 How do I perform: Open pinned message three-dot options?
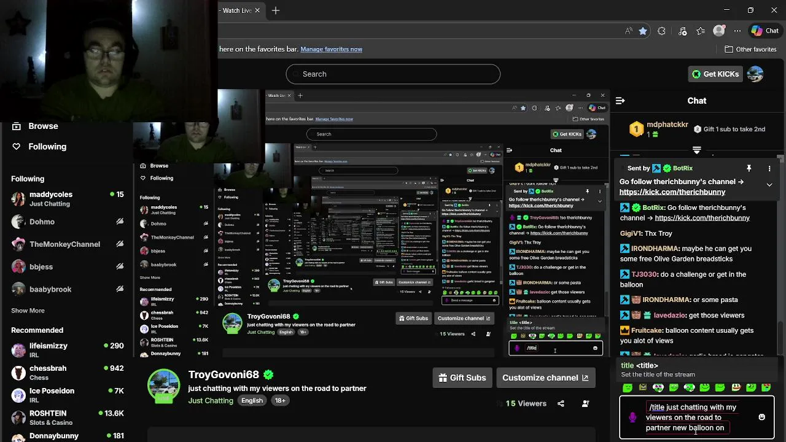click(769, 168)
